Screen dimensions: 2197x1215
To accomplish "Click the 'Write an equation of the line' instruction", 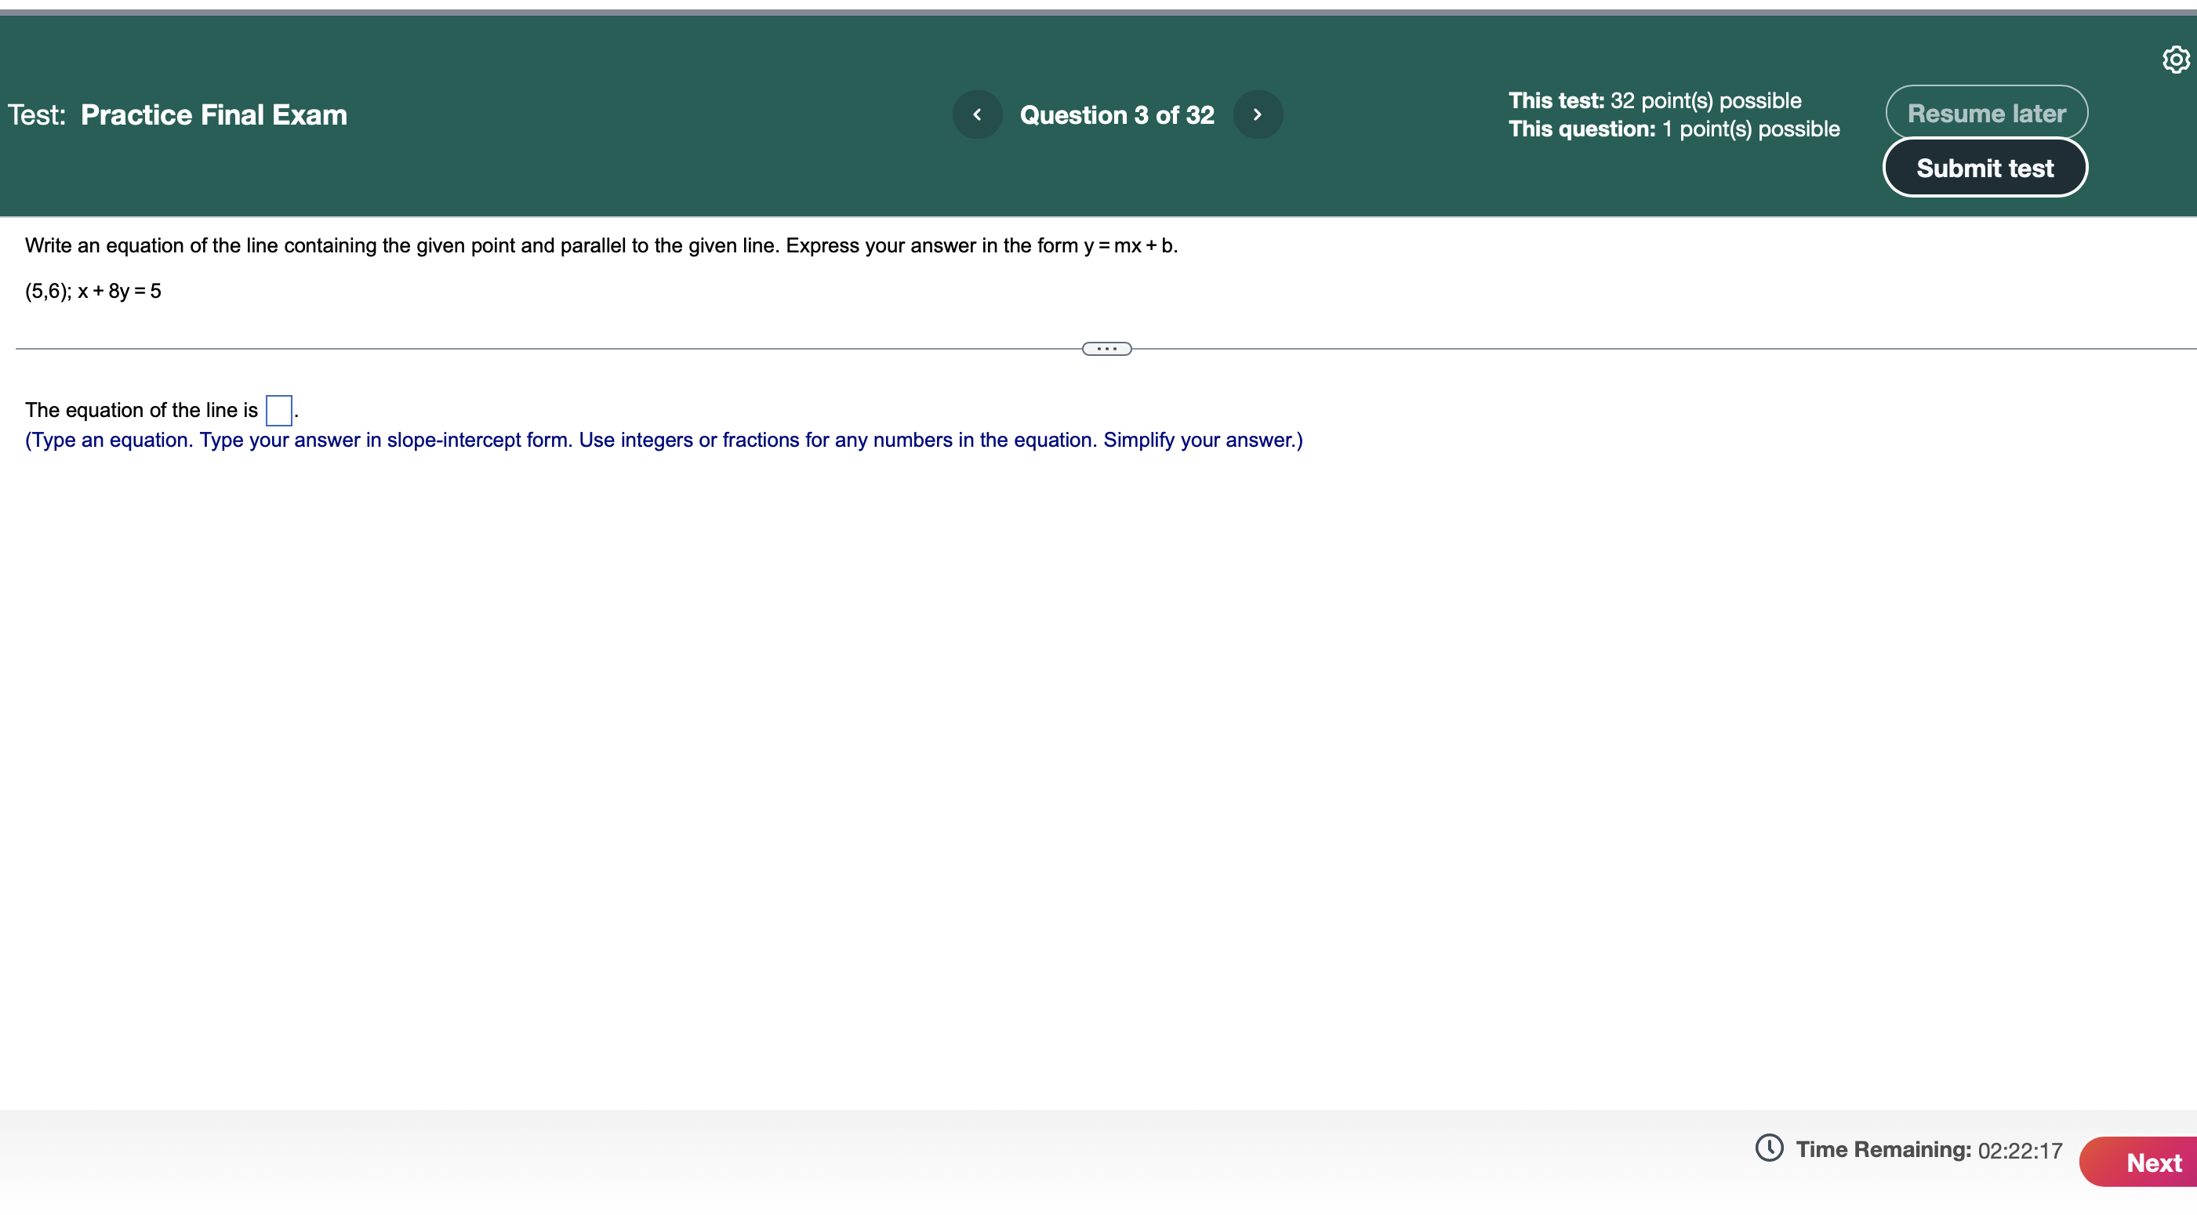I will [601, 245].
